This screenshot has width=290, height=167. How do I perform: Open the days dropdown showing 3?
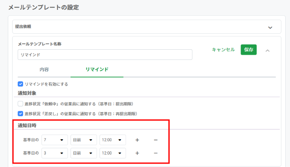(x=54, y=153)
